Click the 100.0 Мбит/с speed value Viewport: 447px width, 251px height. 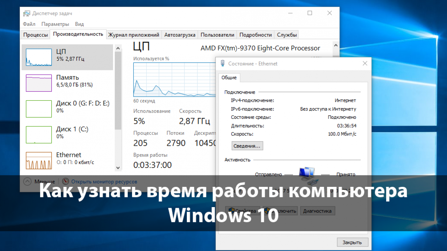coord(342,134)
